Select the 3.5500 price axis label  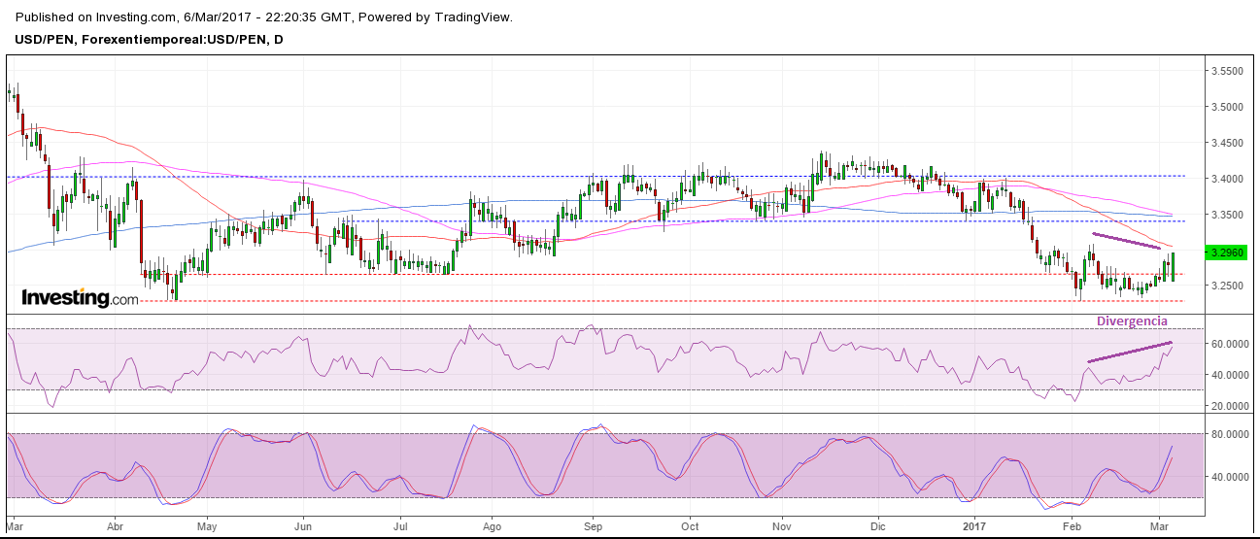click(x=1228, y=72)
